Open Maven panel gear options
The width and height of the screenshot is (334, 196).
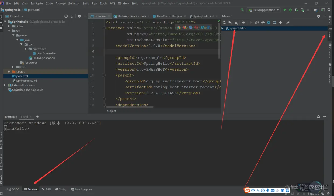pyautogui.click(x=318, y=16)
